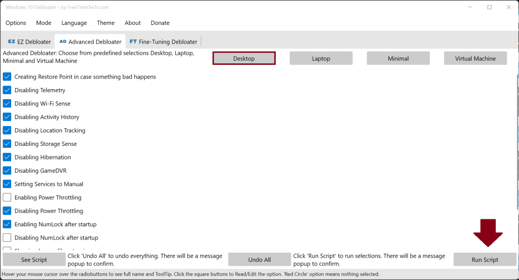The width and height of the screenshot is (519, 280).
Task: Maximize the Windows 10 Debloater window
Action: [x=489, y=7]
